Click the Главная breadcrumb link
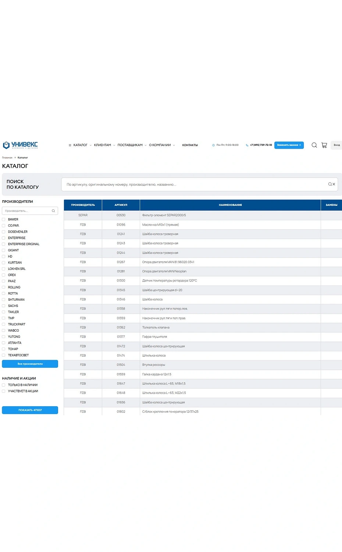Screen dimensions: 342x552 [x=7, y=158]
